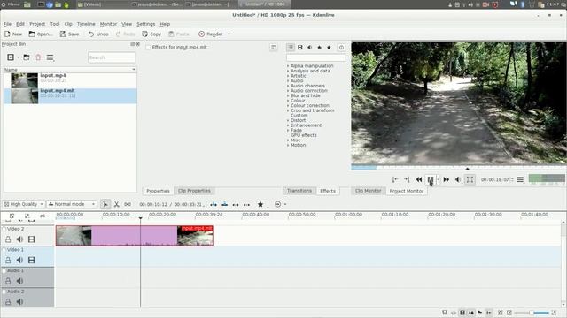567x318 pixels.
Task: Mute audio on Video 2 track
Action: click(19, 239)
